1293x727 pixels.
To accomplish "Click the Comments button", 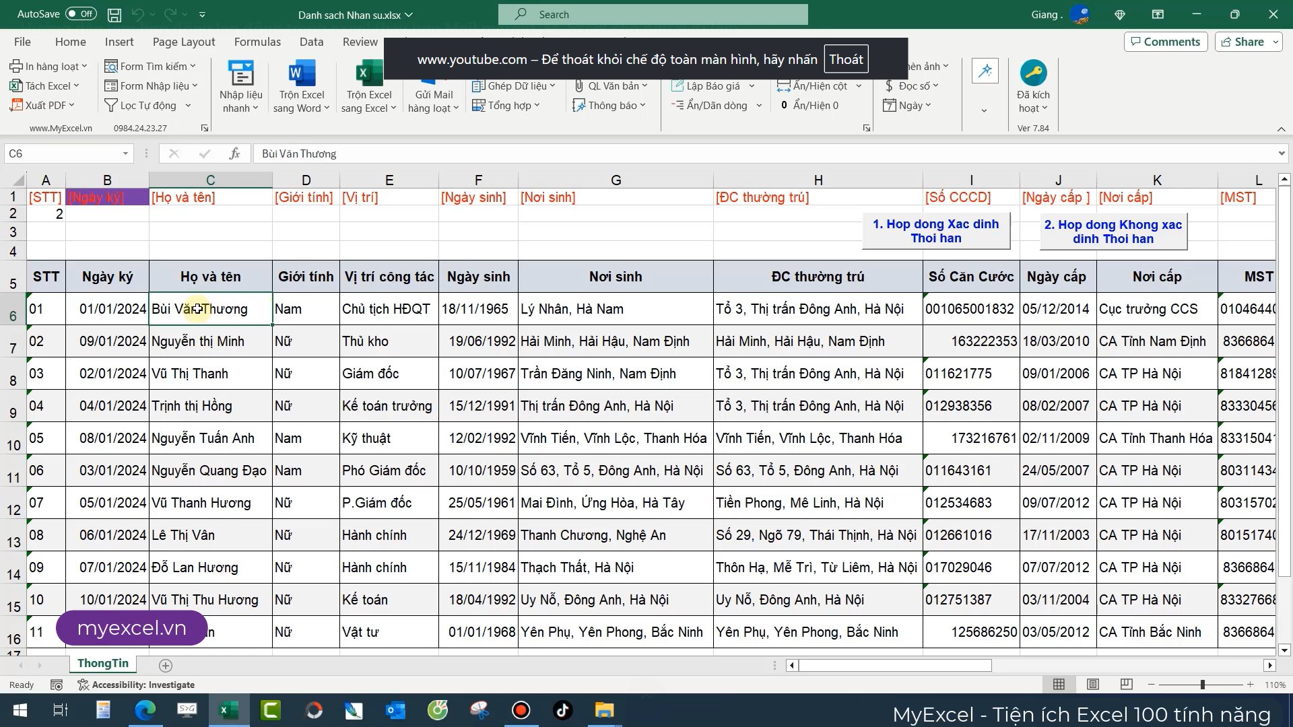I will [x=1165, y=42].
